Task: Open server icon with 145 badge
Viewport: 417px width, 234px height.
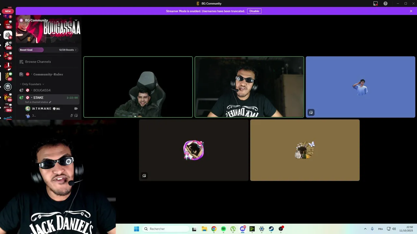Action: 8,45
